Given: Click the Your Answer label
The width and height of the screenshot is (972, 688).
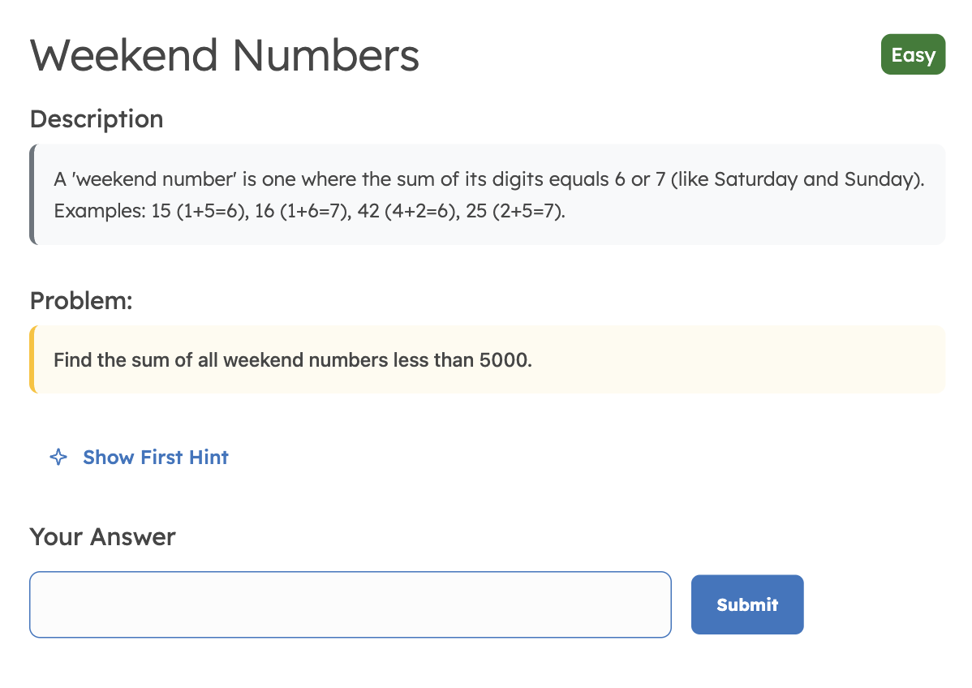Looking at the screenshot, I should [102, 537].
